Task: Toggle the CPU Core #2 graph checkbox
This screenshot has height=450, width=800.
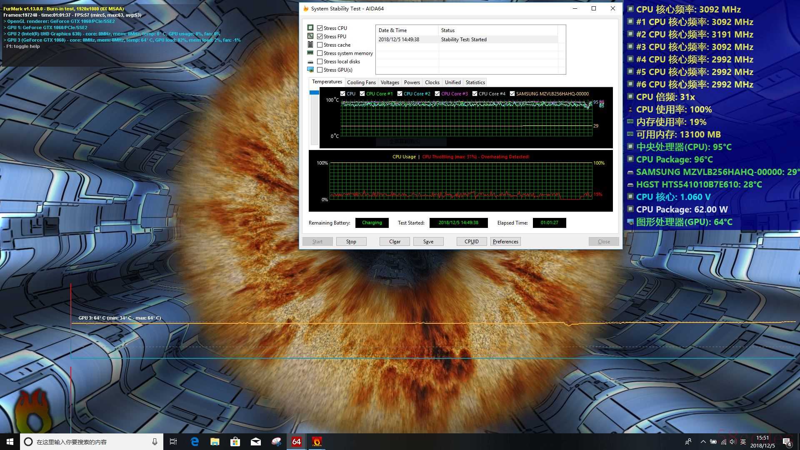Action: click(x=400, y=94)
